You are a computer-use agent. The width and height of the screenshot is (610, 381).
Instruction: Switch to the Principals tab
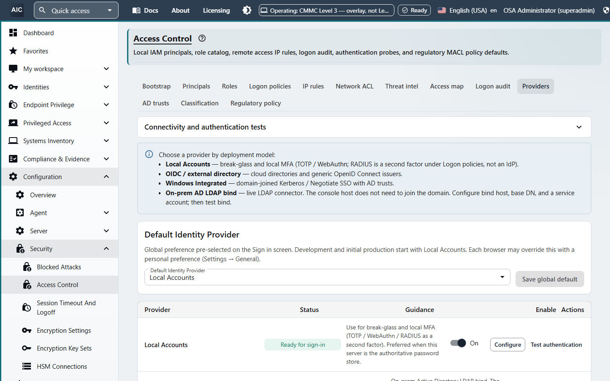pos(196,86)
